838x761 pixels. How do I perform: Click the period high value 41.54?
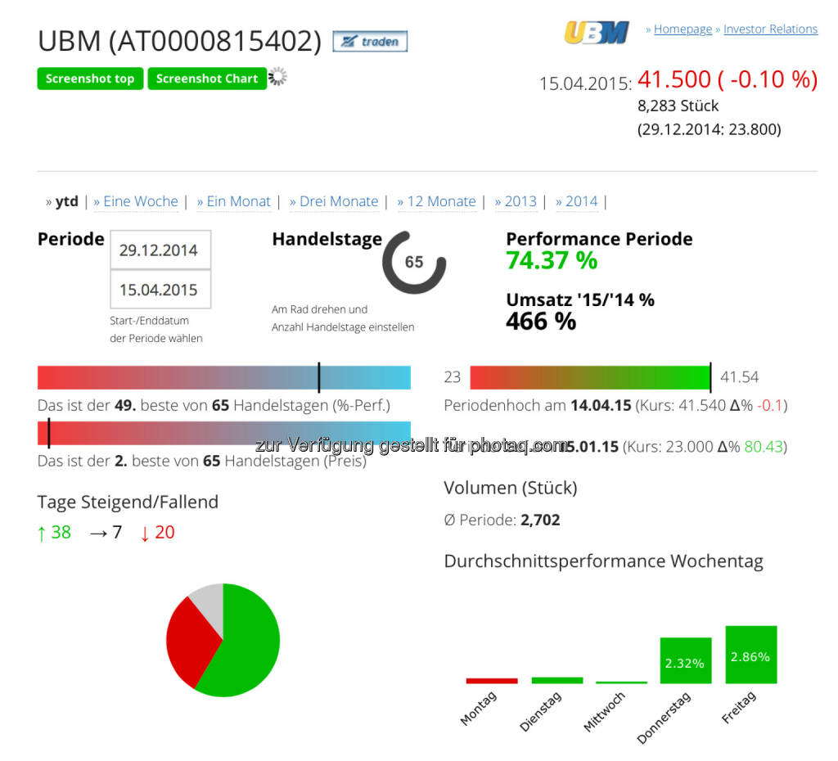pyautogui.click(x=739, y=376)
